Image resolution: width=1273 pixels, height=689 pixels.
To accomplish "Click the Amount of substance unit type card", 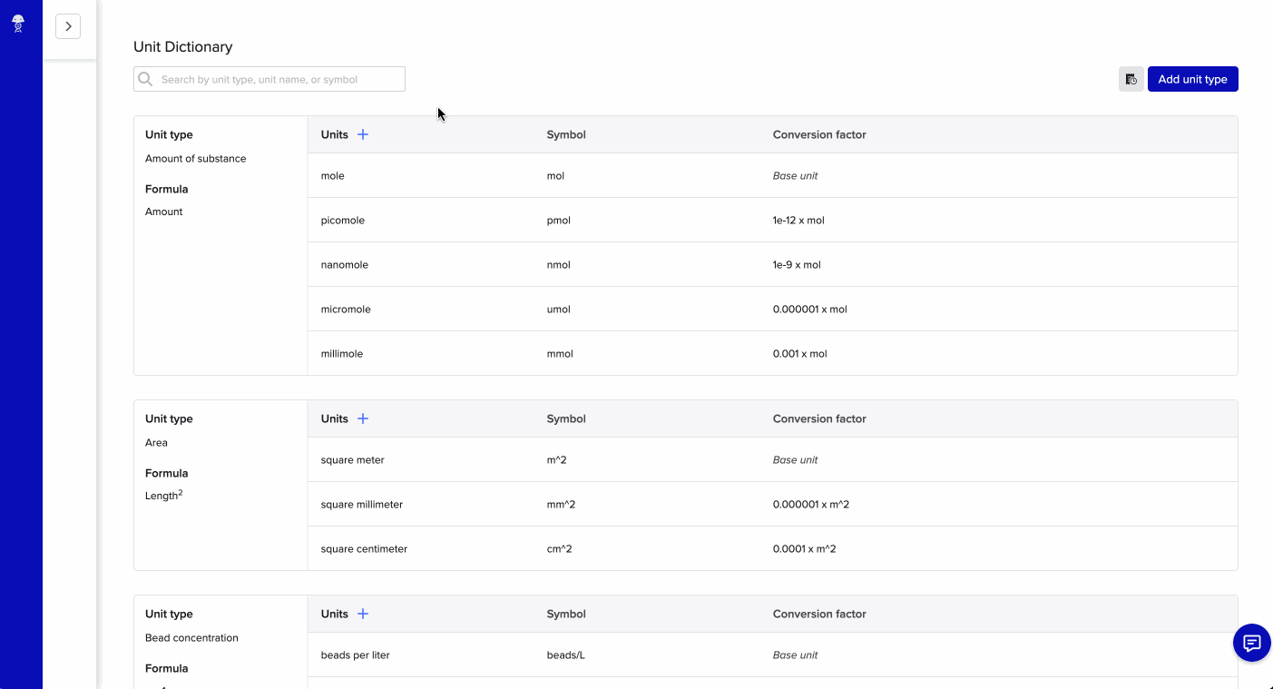I will click(195, 158).
